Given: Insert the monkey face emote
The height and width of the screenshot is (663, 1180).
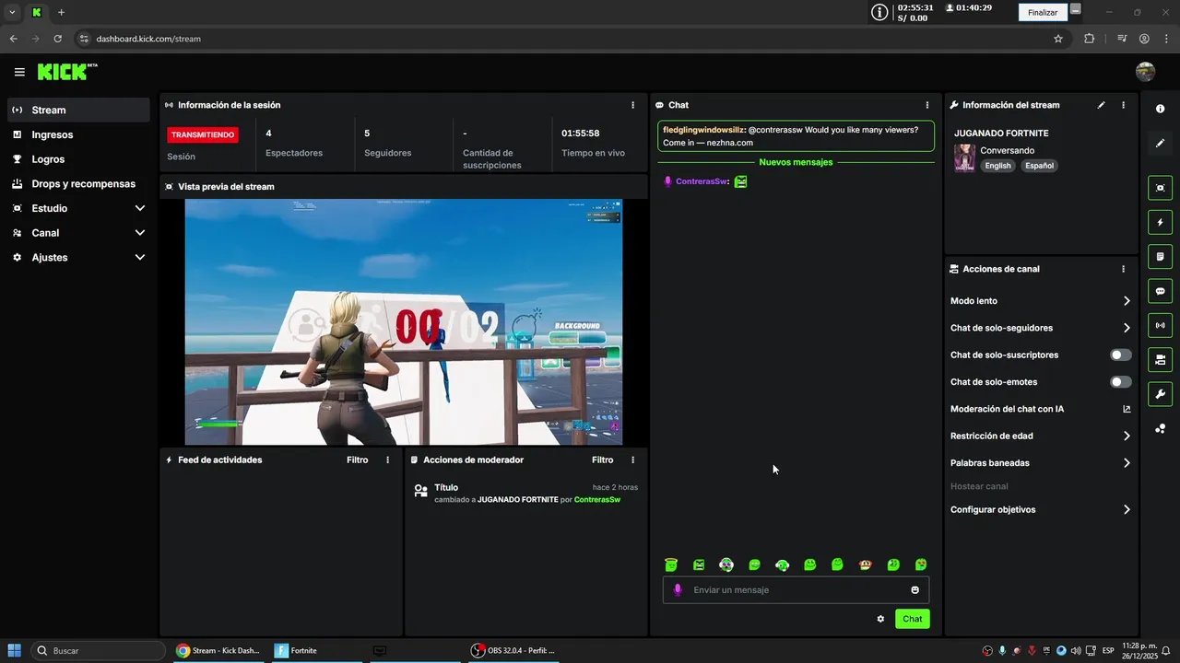Looking at the screenshot, I should tap(865, 564).
